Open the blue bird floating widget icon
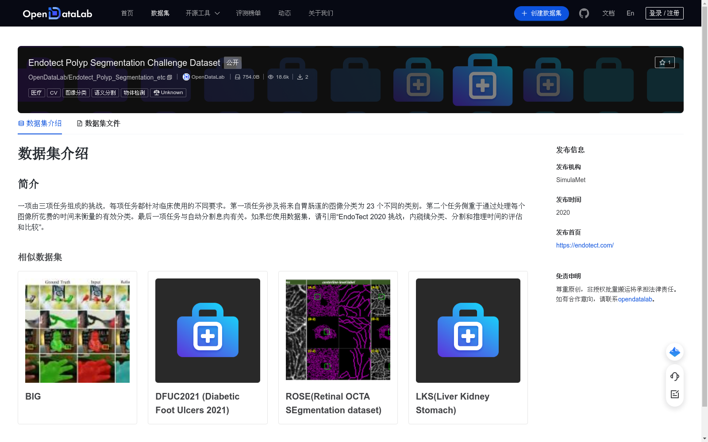 (x=675, y=352)
